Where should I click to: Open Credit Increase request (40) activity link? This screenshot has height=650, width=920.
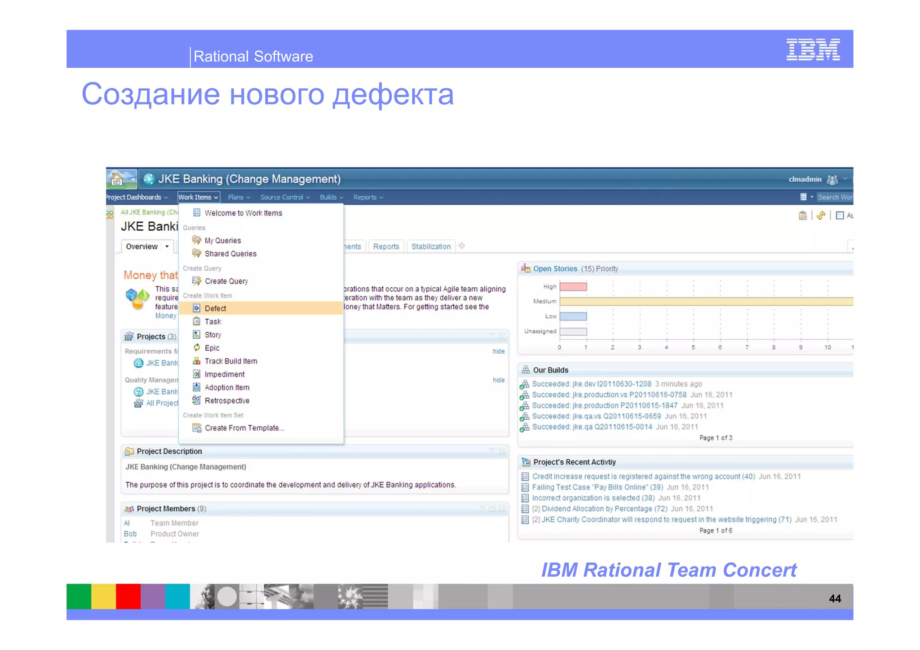643,476
